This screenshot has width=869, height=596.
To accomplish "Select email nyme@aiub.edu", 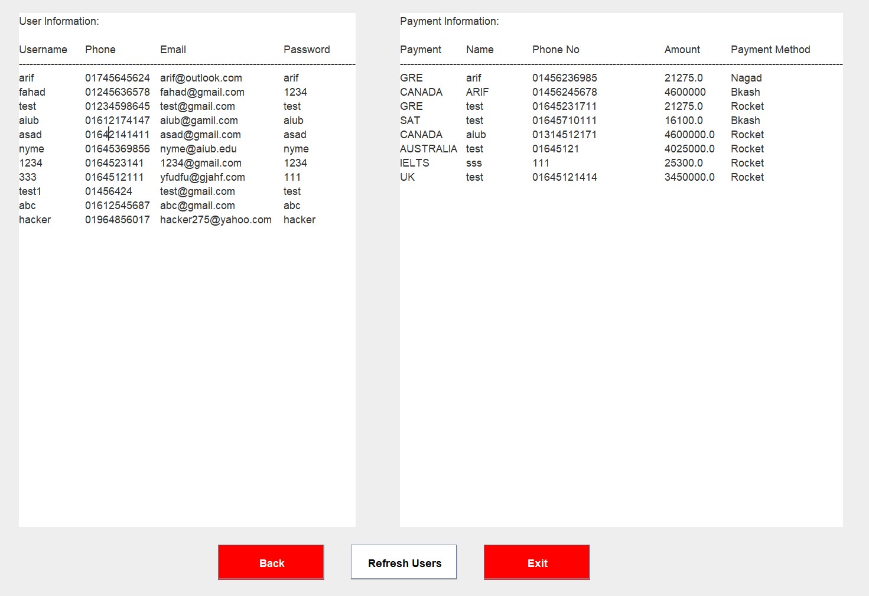I will [198, 149].
